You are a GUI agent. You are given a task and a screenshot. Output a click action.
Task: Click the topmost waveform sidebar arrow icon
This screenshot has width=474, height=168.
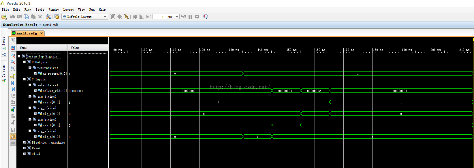click(x=13, y=40)
